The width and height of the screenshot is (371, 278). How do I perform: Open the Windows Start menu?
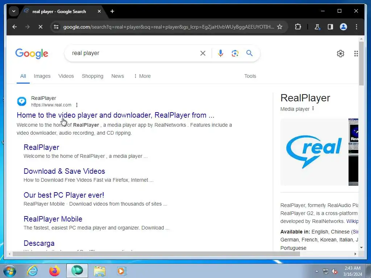pyautogui.click(x=10, y=271)
